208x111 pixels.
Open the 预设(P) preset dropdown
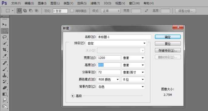pyautogui.click(x=116, y=43)
